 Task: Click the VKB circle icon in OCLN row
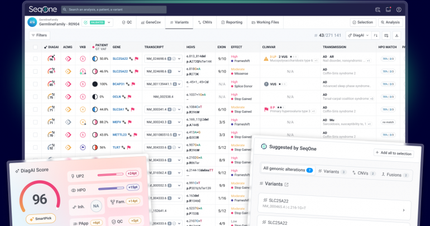(83, 97)
